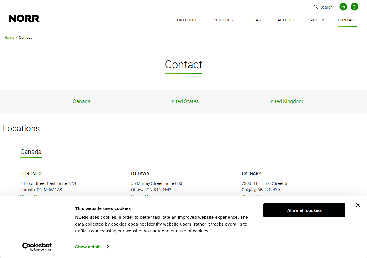This screenshot has width=367, height=258.
Task: Jump to United Kingdom locations link
Action: pyautogui.click(x=285, y=101)
